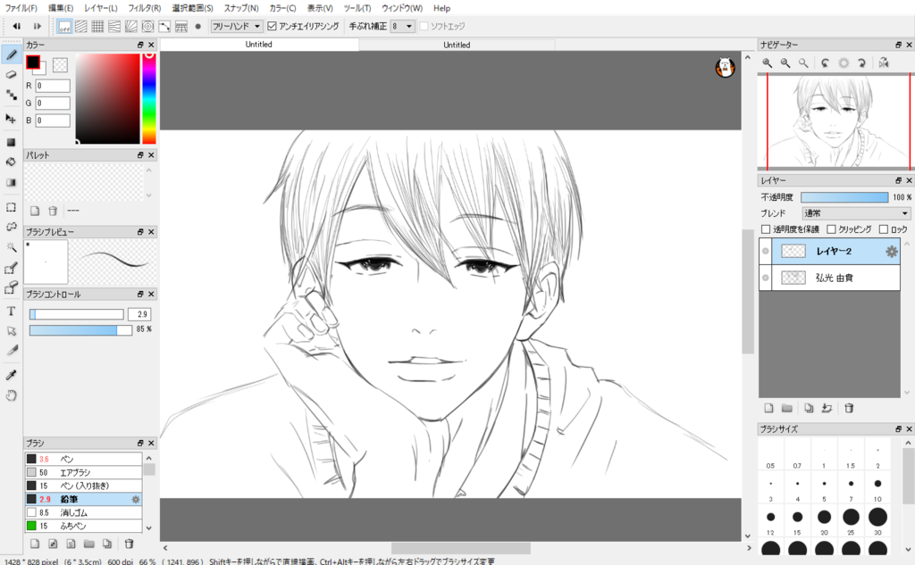This screenshot has width=915, height=565.
Task: Select the Text tool
Action: click(x=12, y=311)
